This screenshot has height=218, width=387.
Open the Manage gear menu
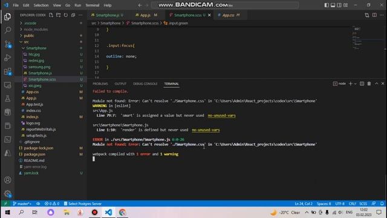coord(8,194)
